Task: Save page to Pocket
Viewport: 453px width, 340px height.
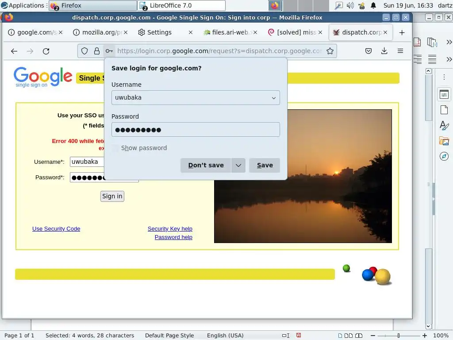Action: tap(369, 51)
